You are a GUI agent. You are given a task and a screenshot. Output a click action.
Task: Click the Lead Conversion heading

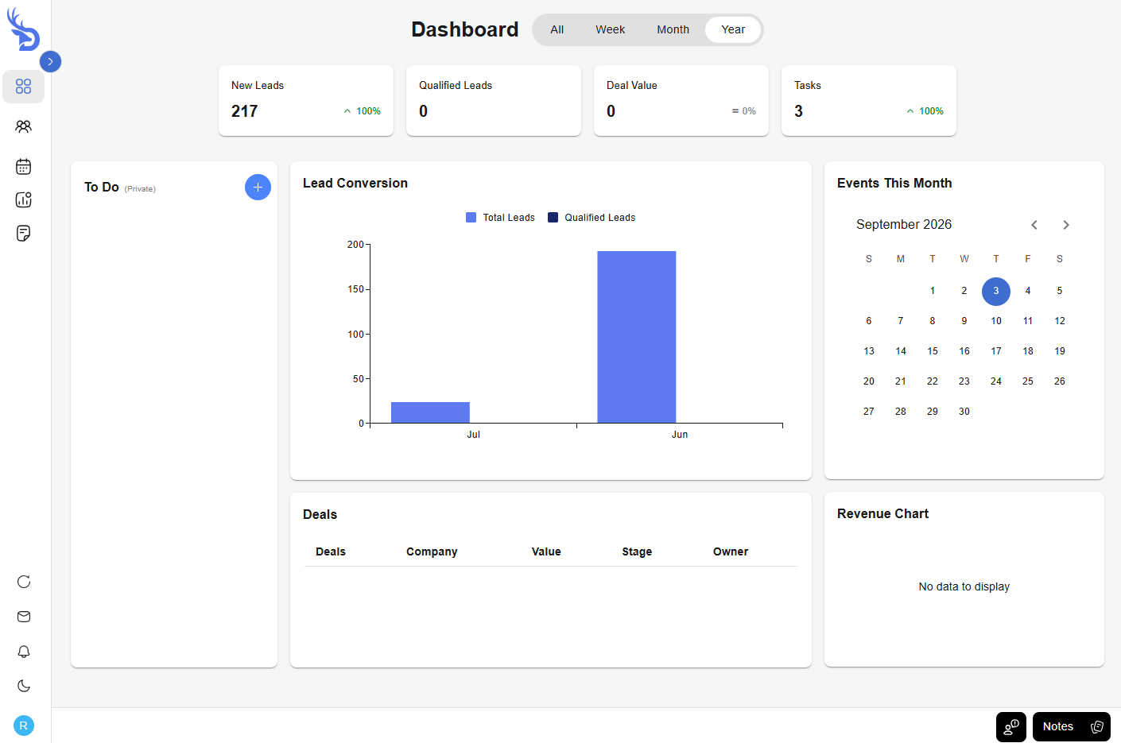(x=355, y=184)
